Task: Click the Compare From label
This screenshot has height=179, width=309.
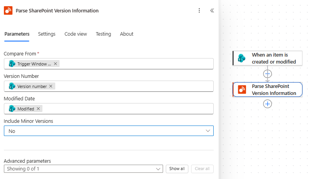Action: tap(20, 53)
